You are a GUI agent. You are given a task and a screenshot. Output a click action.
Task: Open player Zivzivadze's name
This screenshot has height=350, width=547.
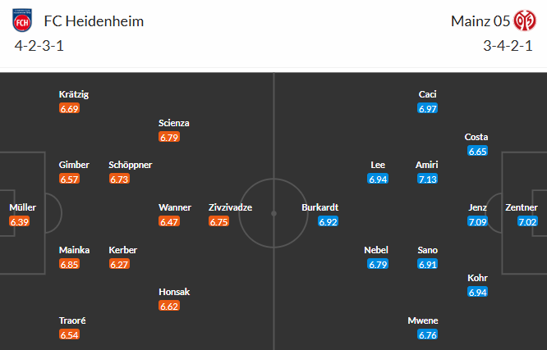coord(230,207)
